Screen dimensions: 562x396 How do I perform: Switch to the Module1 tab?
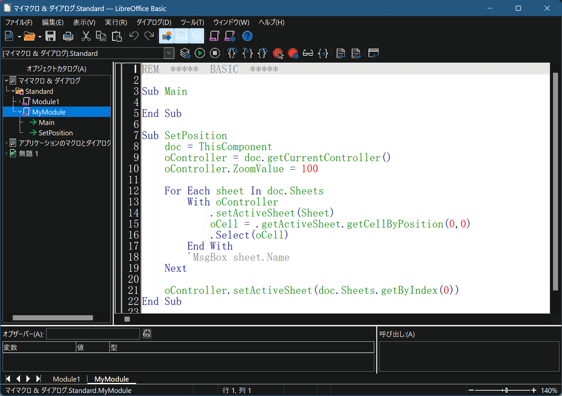(x=67, y=379)
